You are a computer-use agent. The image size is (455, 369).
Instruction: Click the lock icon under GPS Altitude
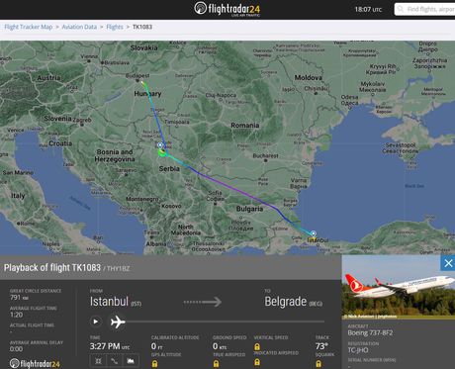pyautogui.click(x=154, y=363)
